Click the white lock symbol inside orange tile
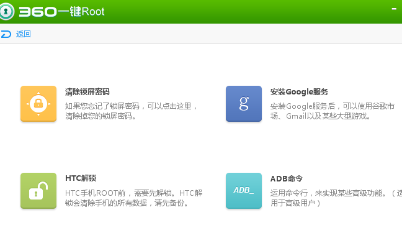Screen dimensions: 402x243 38,103
